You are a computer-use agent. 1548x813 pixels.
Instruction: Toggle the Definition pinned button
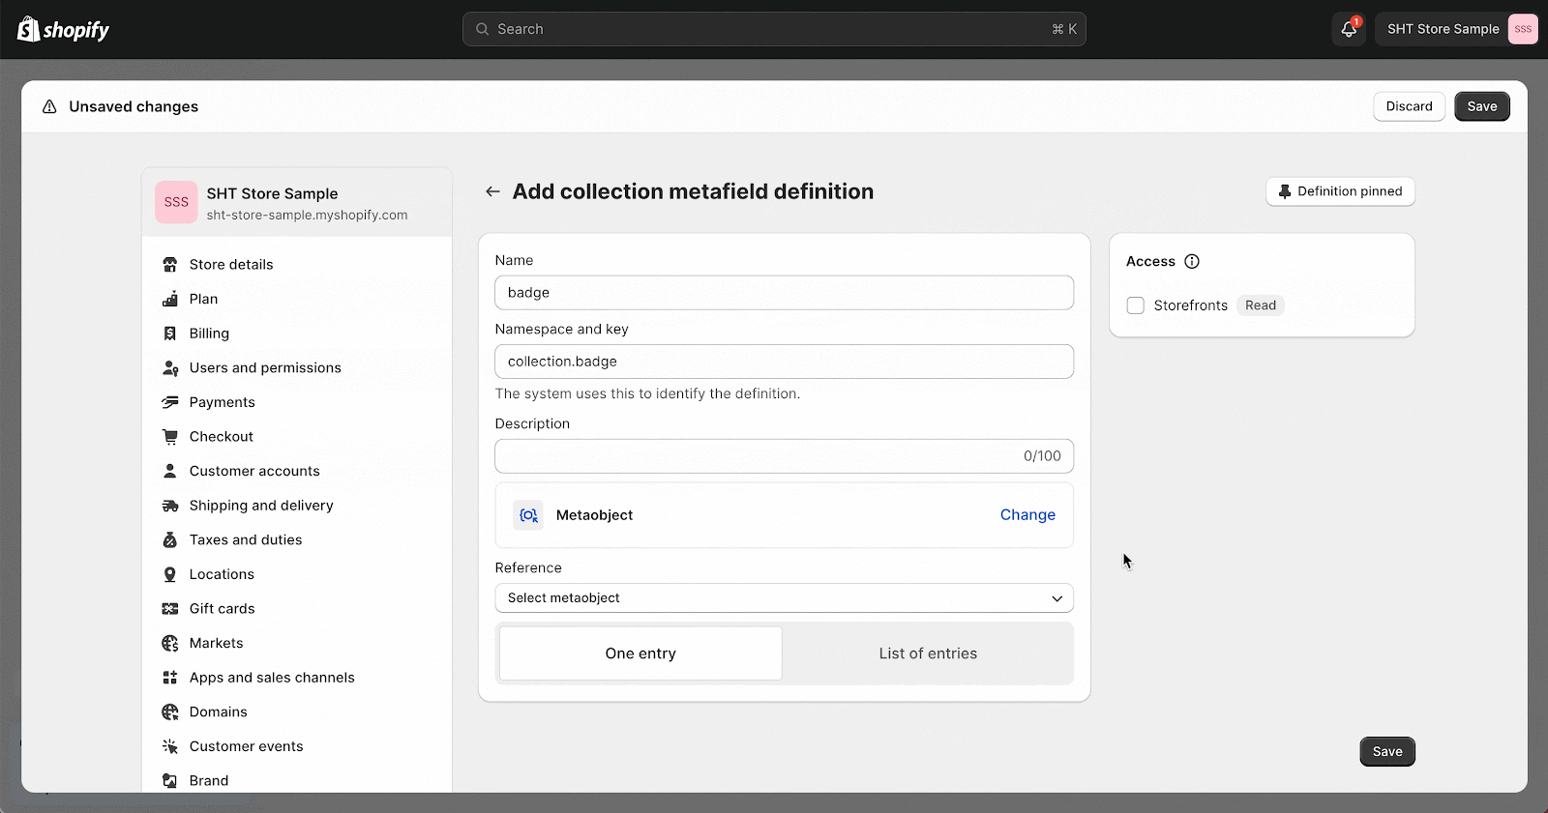pyautogui.click(x=1340, y=191)
